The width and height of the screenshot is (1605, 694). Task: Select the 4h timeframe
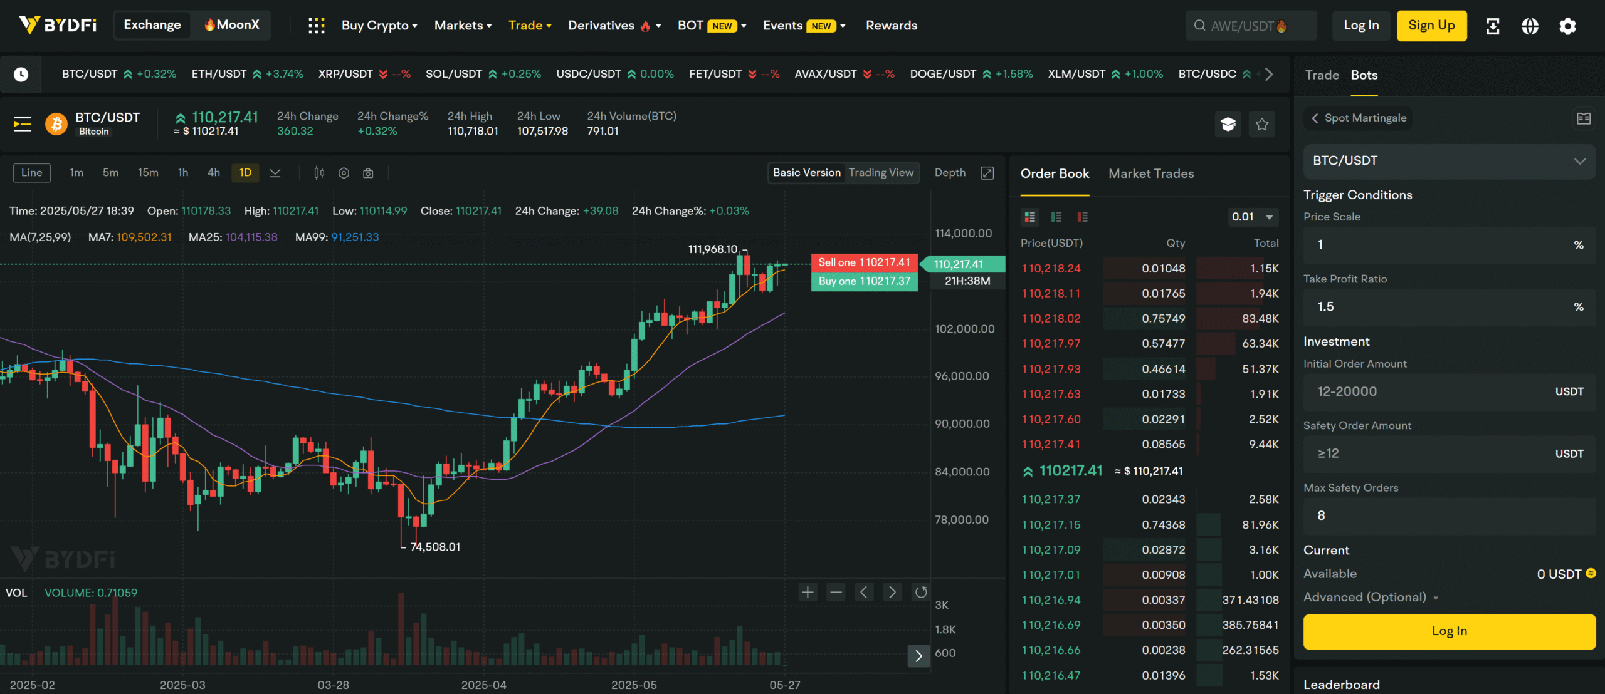tap(214, 173)
